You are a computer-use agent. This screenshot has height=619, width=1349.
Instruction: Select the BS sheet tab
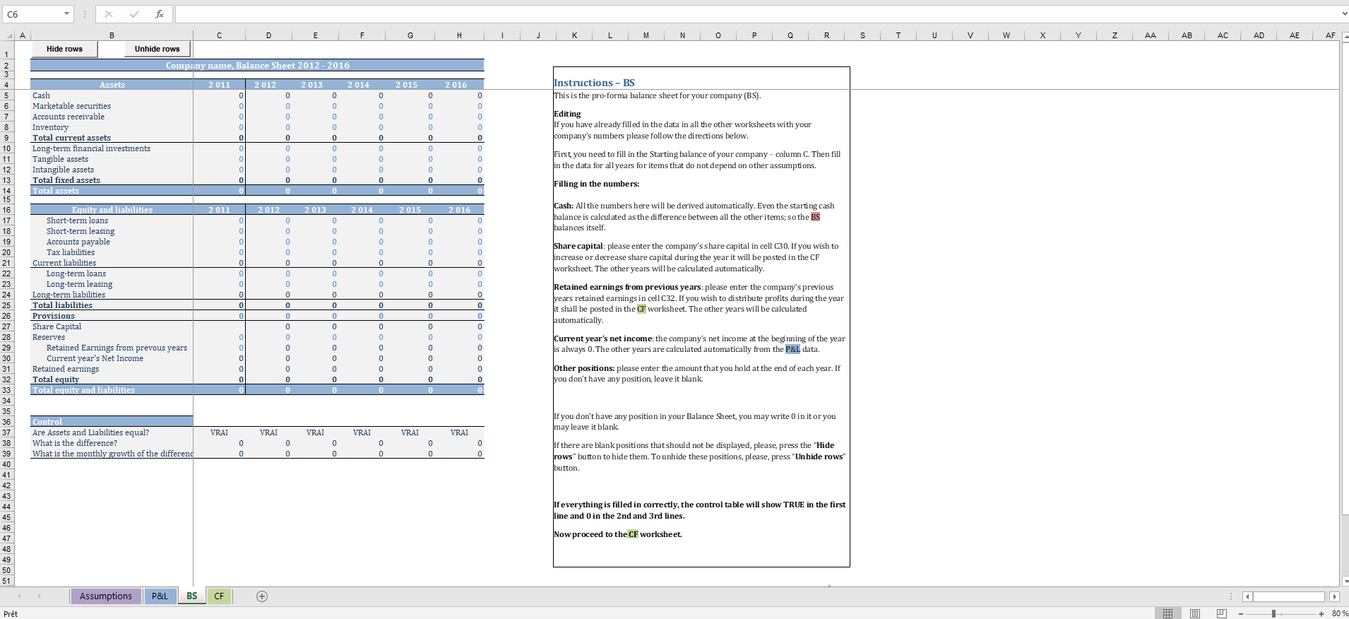pyautogui.click(x=192, y=596)
